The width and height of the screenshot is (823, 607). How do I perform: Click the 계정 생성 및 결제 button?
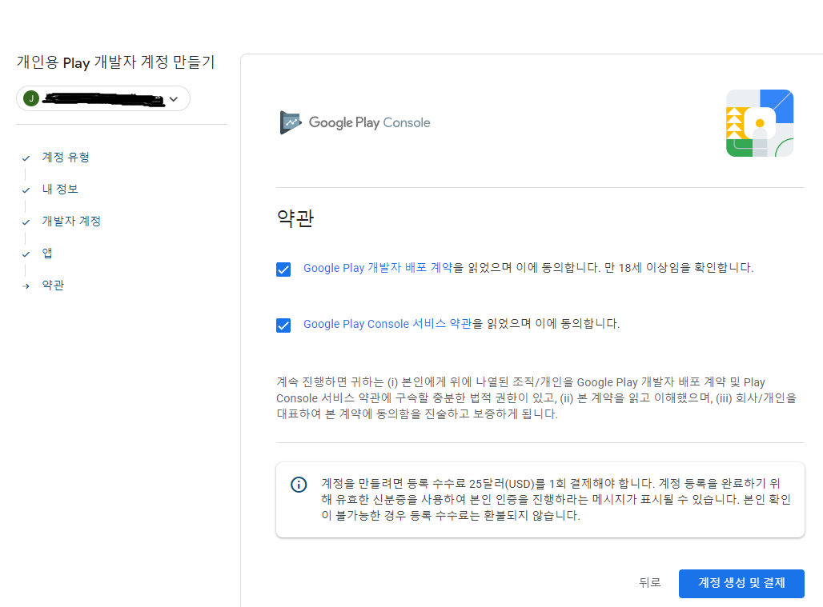click(741, 584)
